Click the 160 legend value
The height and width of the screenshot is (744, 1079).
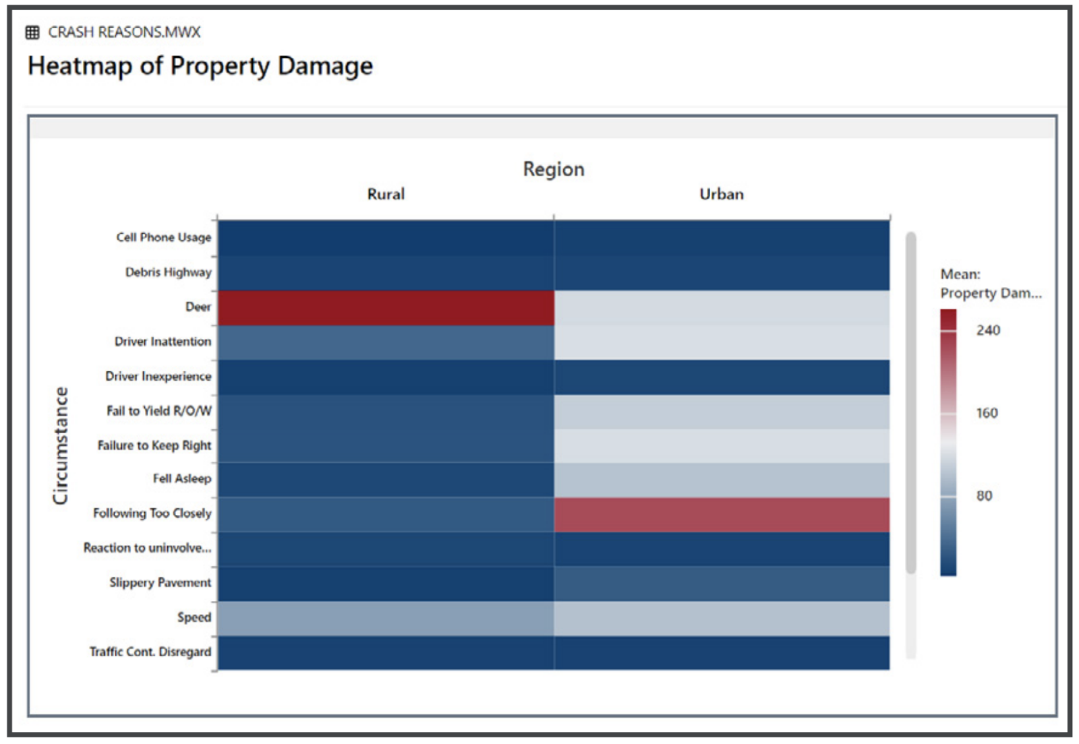987,413
